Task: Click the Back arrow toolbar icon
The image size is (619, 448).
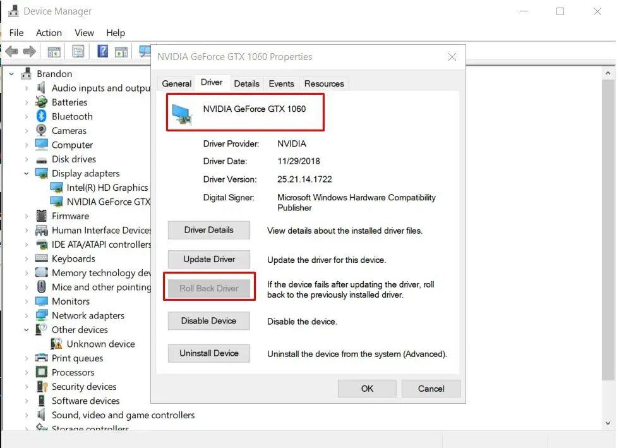Action: click(12, 51)
